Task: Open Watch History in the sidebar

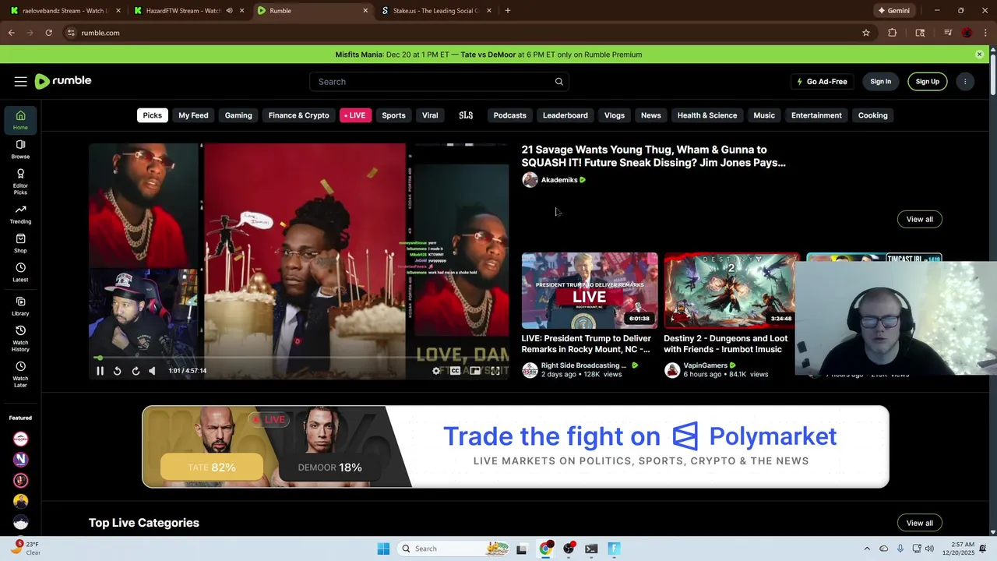Action: tap(20, 338)
